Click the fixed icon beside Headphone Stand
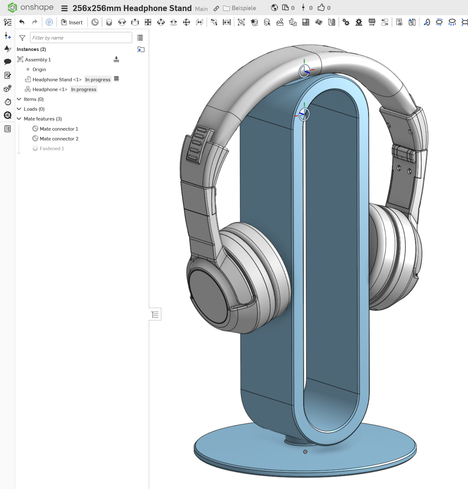This screenshot has width=468, height=489. [x=116, y=79]
